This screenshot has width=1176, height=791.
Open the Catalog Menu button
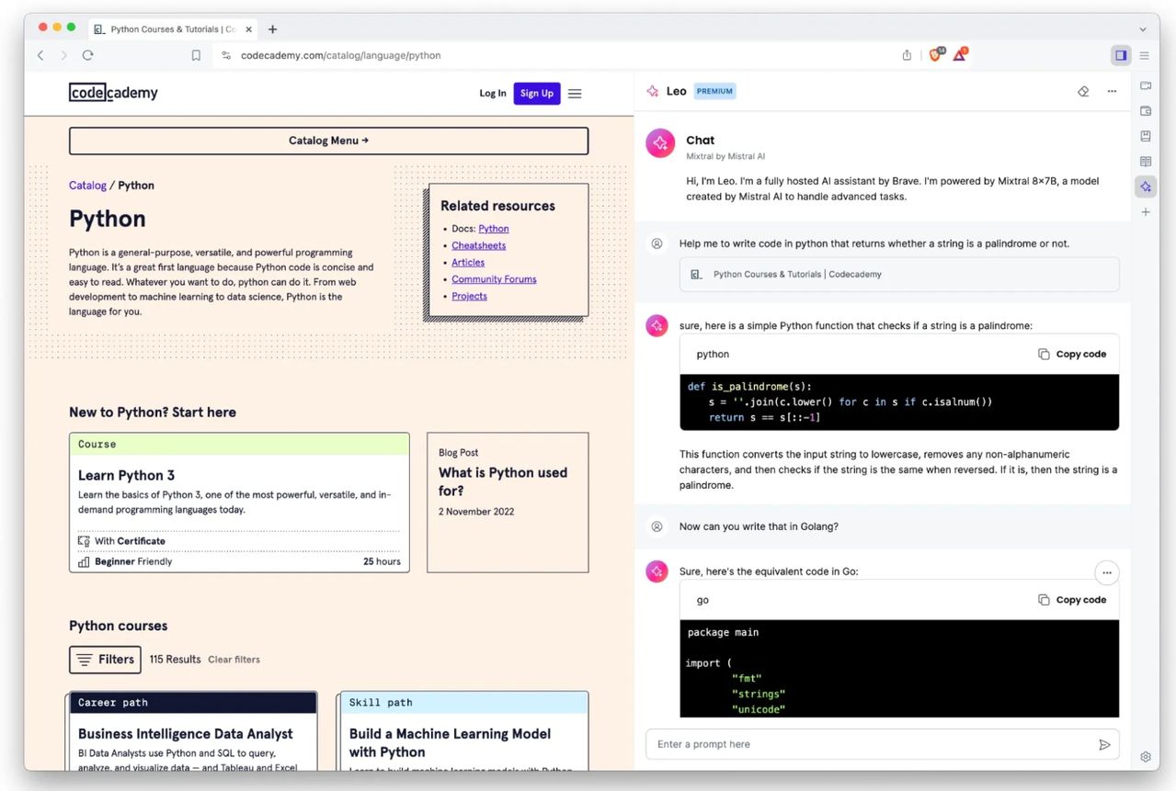click(328, 141)
